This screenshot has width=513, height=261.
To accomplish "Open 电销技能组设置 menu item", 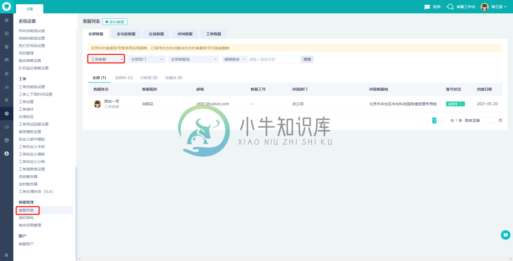I will [x=32, y=38].
